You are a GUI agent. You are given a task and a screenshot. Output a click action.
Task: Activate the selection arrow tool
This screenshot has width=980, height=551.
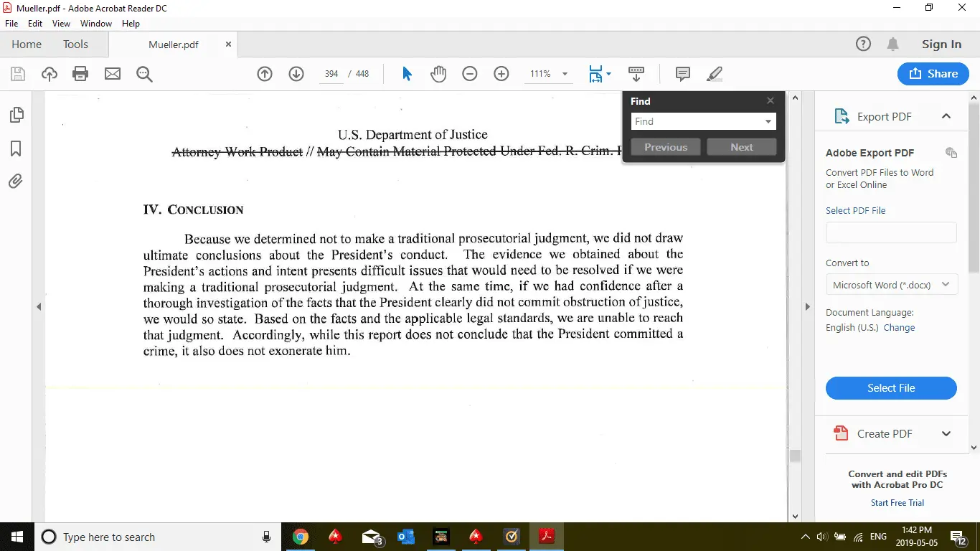(x=407, y=74)
